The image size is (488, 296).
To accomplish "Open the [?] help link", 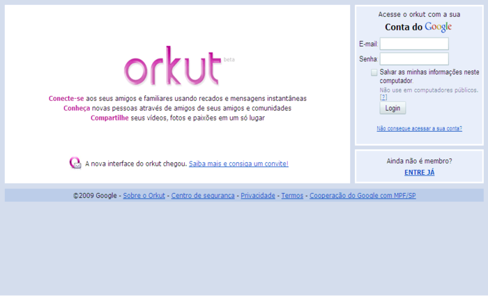I will coord(383,97).
